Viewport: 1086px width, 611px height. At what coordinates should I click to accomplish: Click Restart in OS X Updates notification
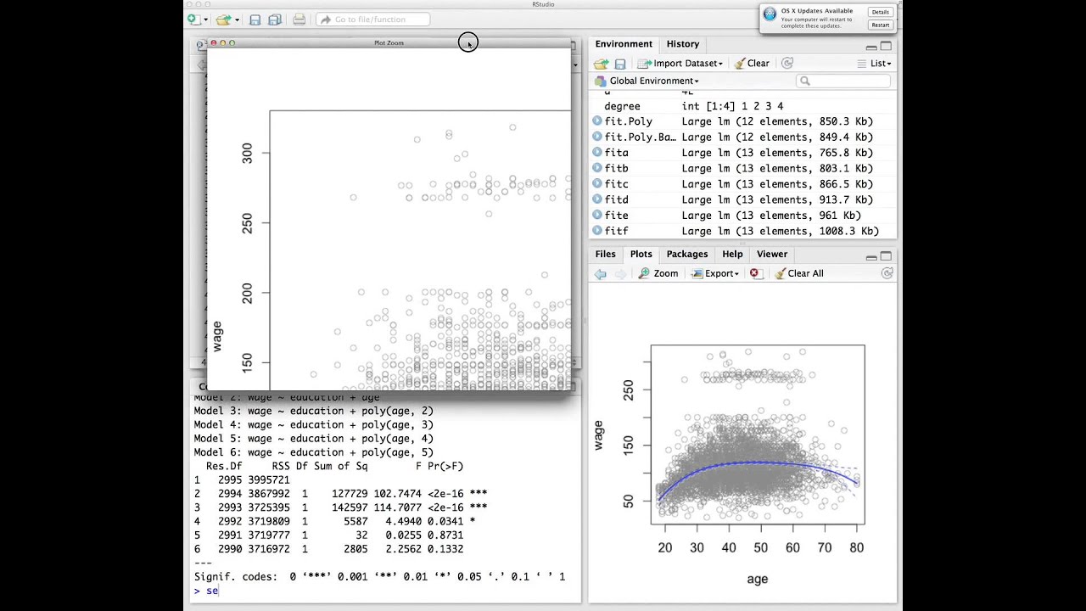tap(880, 25)
